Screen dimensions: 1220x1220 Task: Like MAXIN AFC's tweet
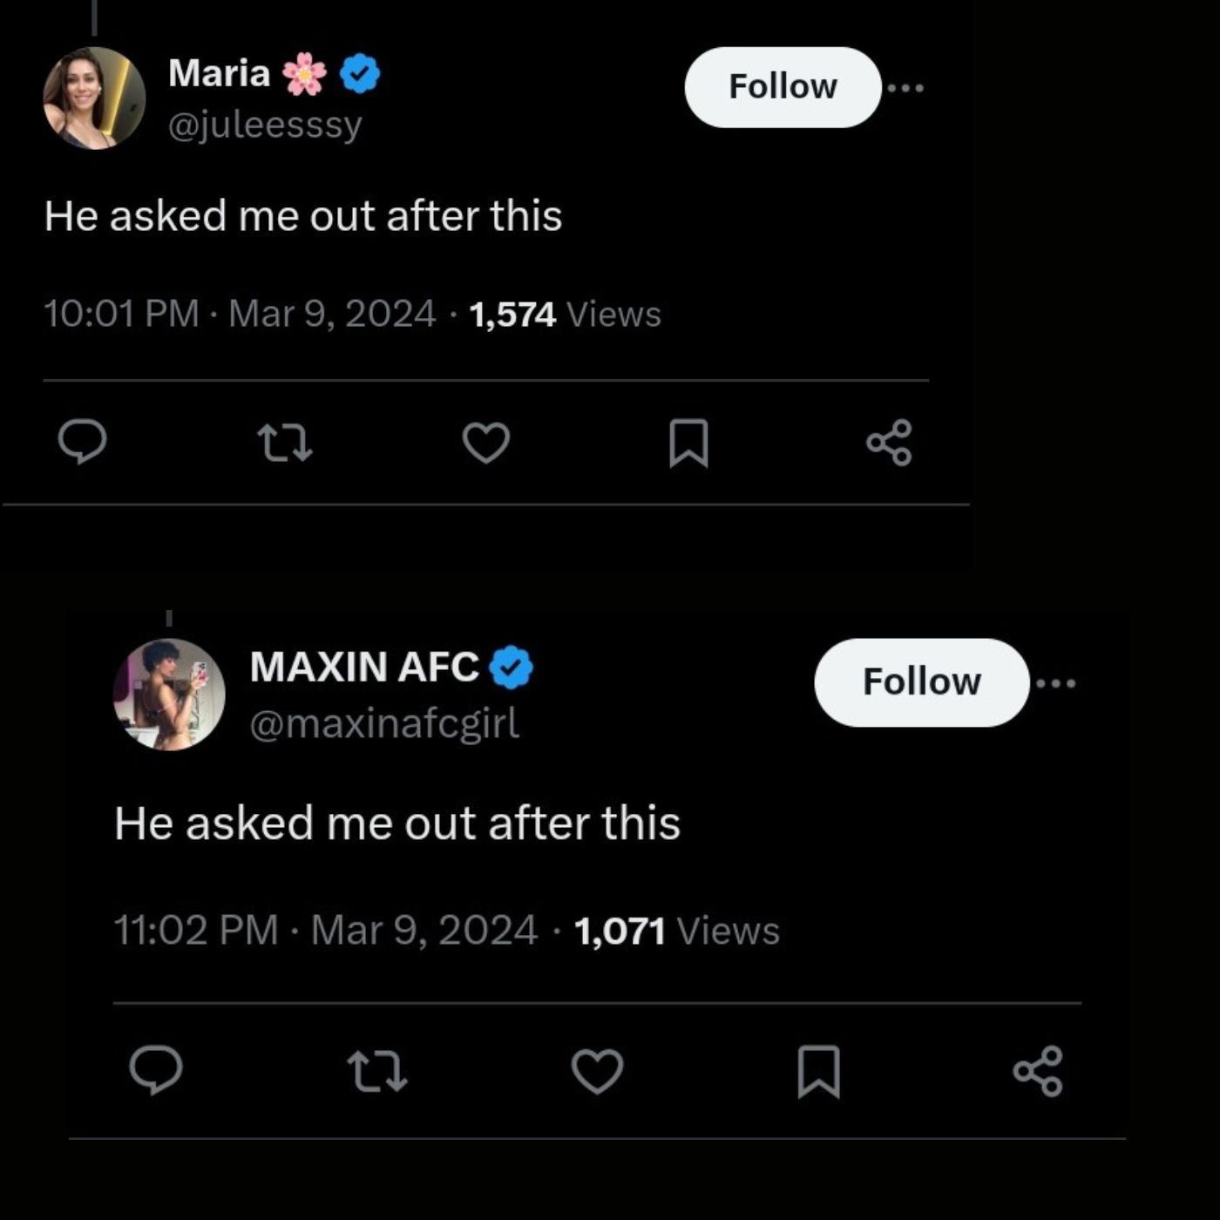[x=597, y=1071]
